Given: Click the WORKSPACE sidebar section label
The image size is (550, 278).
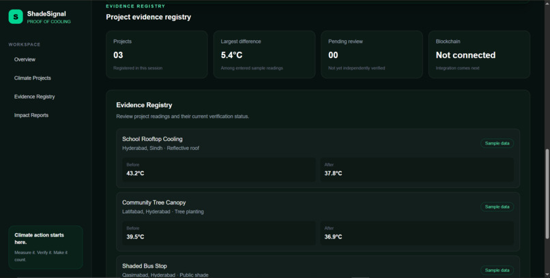Looking at the screenshot, I should point(25,44).
